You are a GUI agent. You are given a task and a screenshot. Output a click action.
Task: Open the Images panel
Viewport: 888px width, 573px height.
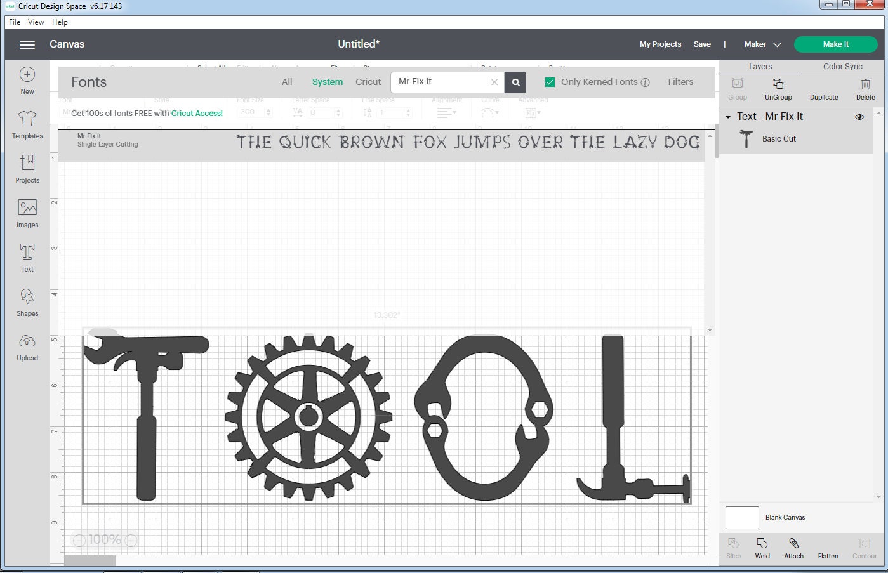(x=27, y=213)
